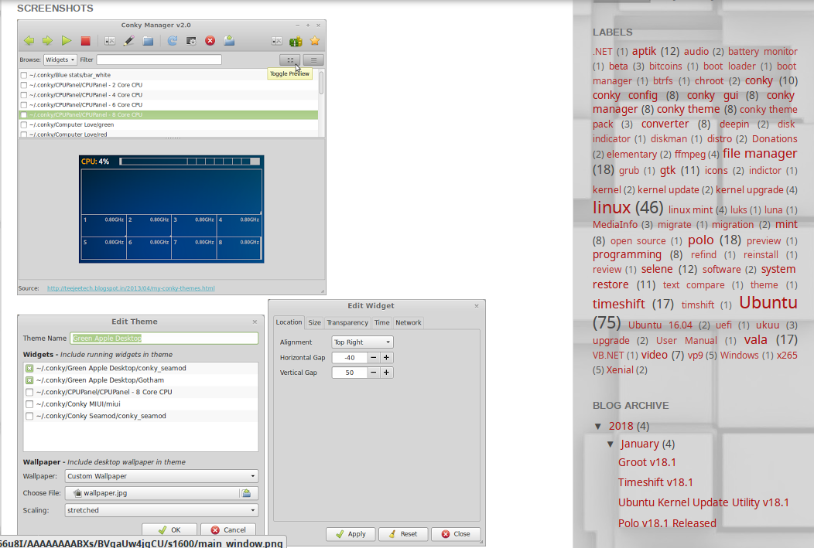
Task: Open the Timeshift v18.1 archive post
Action: tap(655, 482)
